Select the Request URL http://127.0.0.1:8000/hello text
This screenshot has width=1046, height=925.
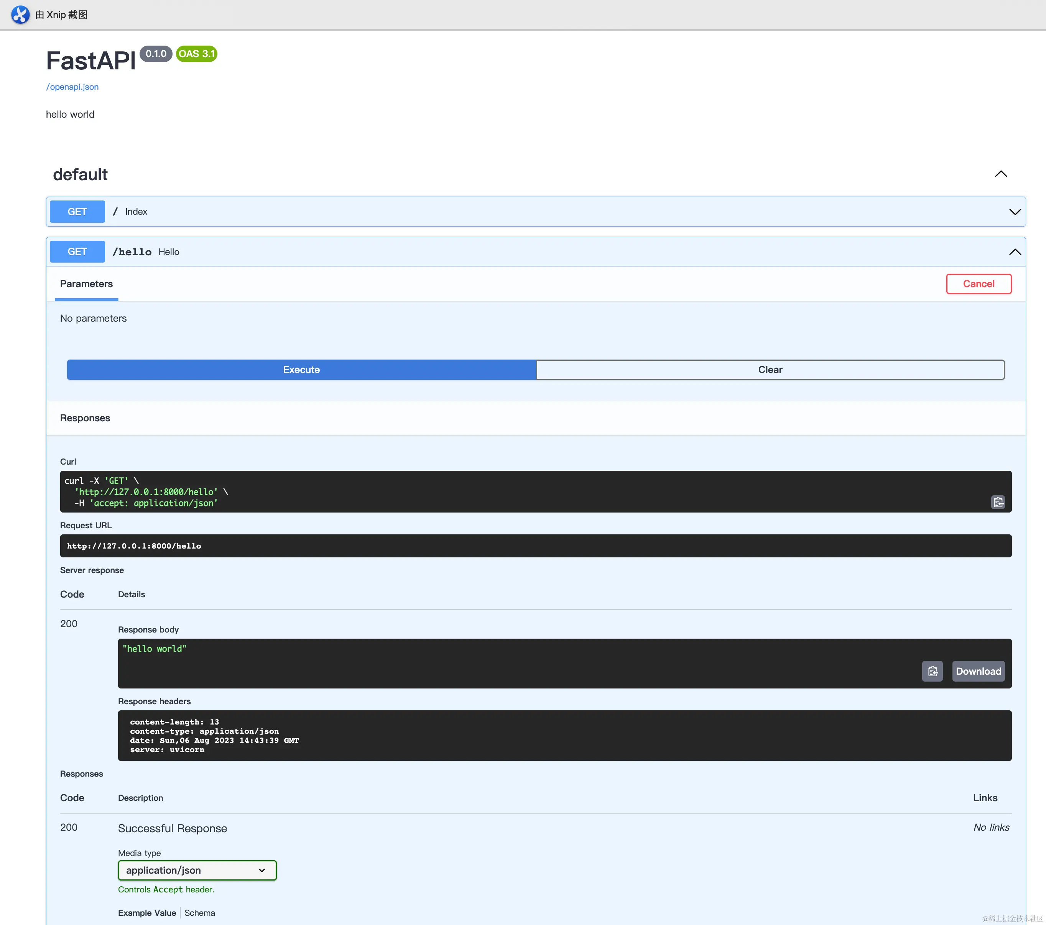pyautogui.click(x=134, y=546)
